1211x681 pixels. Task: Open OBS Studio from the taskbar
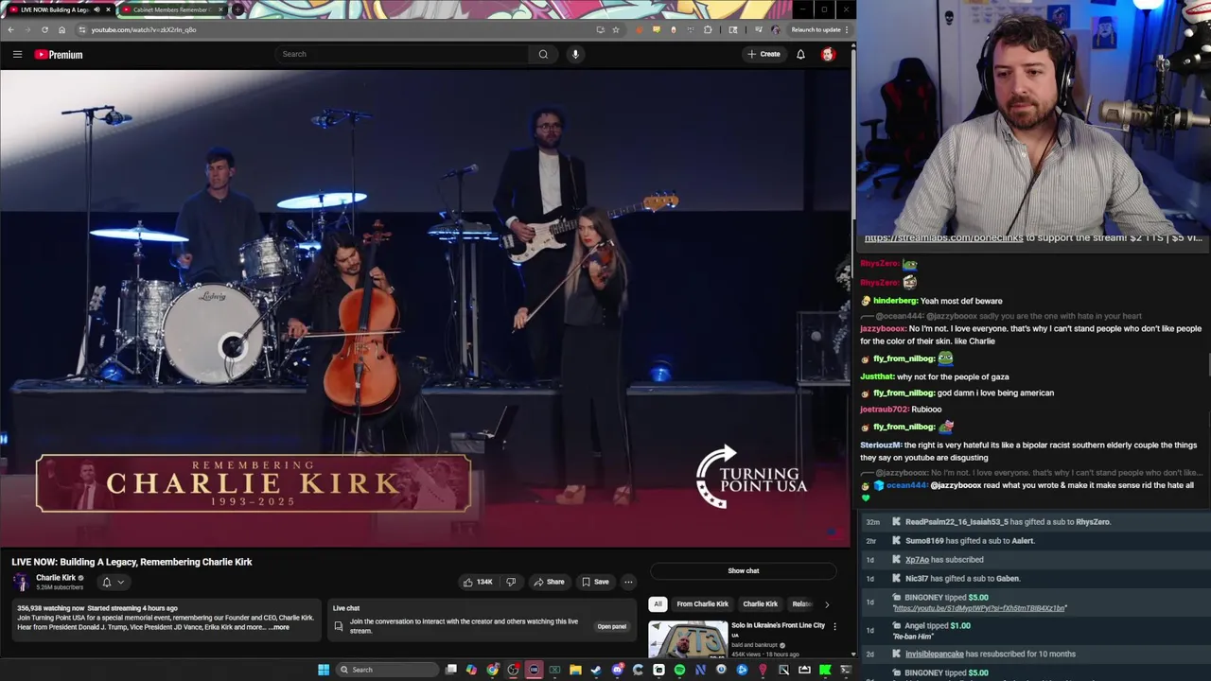pos(512,670)
